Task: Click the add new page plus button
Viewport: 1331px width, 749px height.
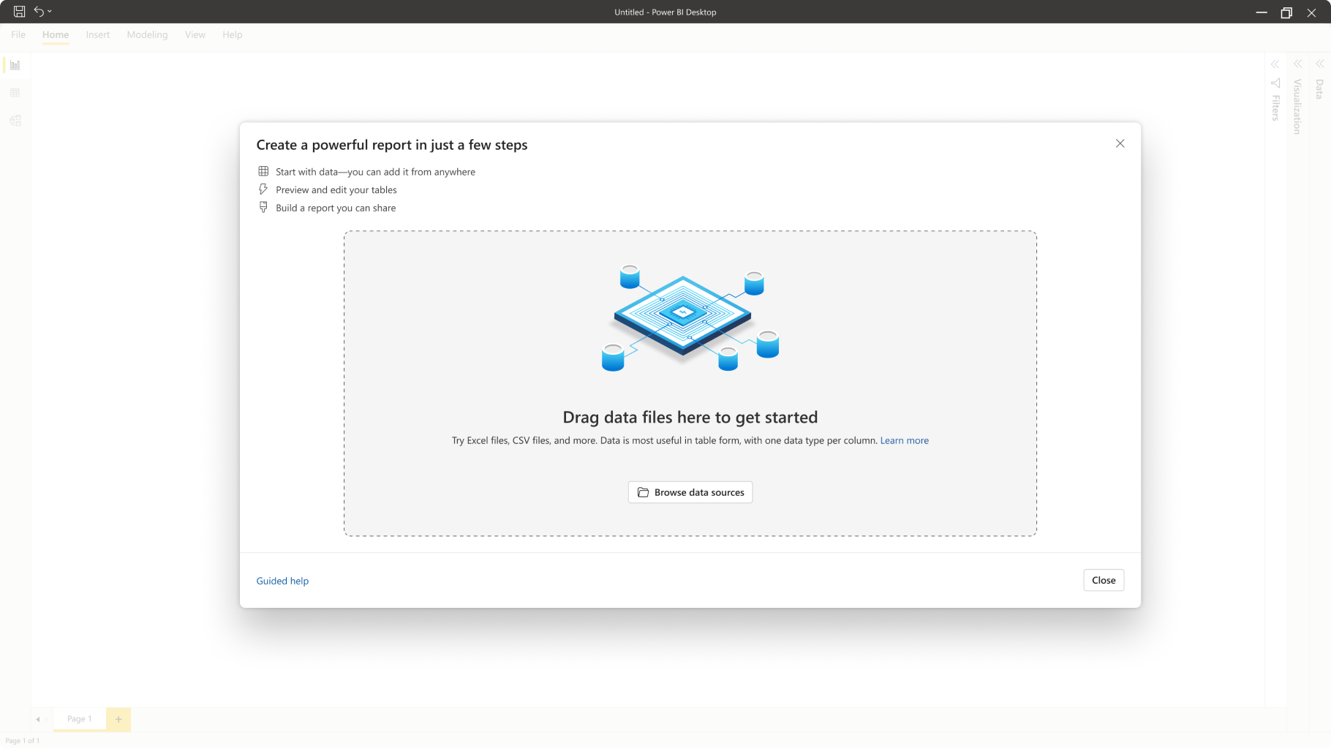Action: [x=118, y=719]
